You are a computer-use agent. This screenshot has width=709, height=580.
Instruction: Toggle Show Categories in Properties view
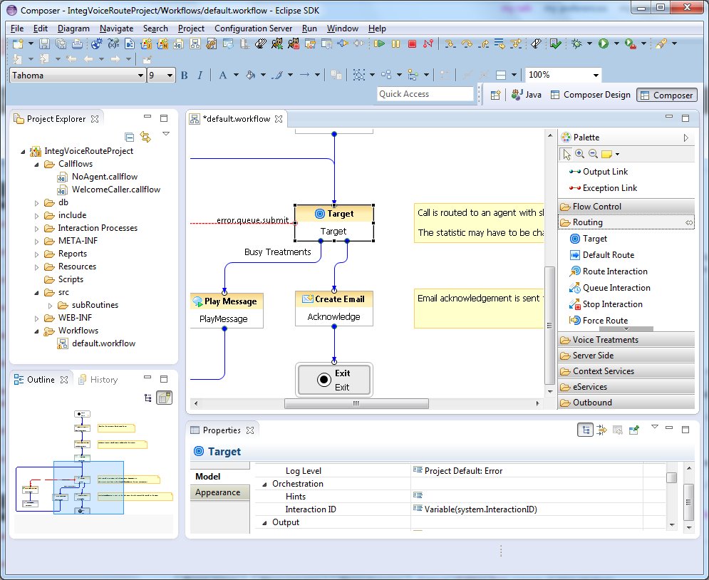(x=585, y=430)
